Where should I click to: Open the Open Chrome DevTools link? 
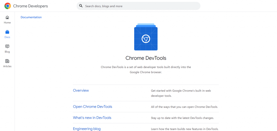[93, 107]
